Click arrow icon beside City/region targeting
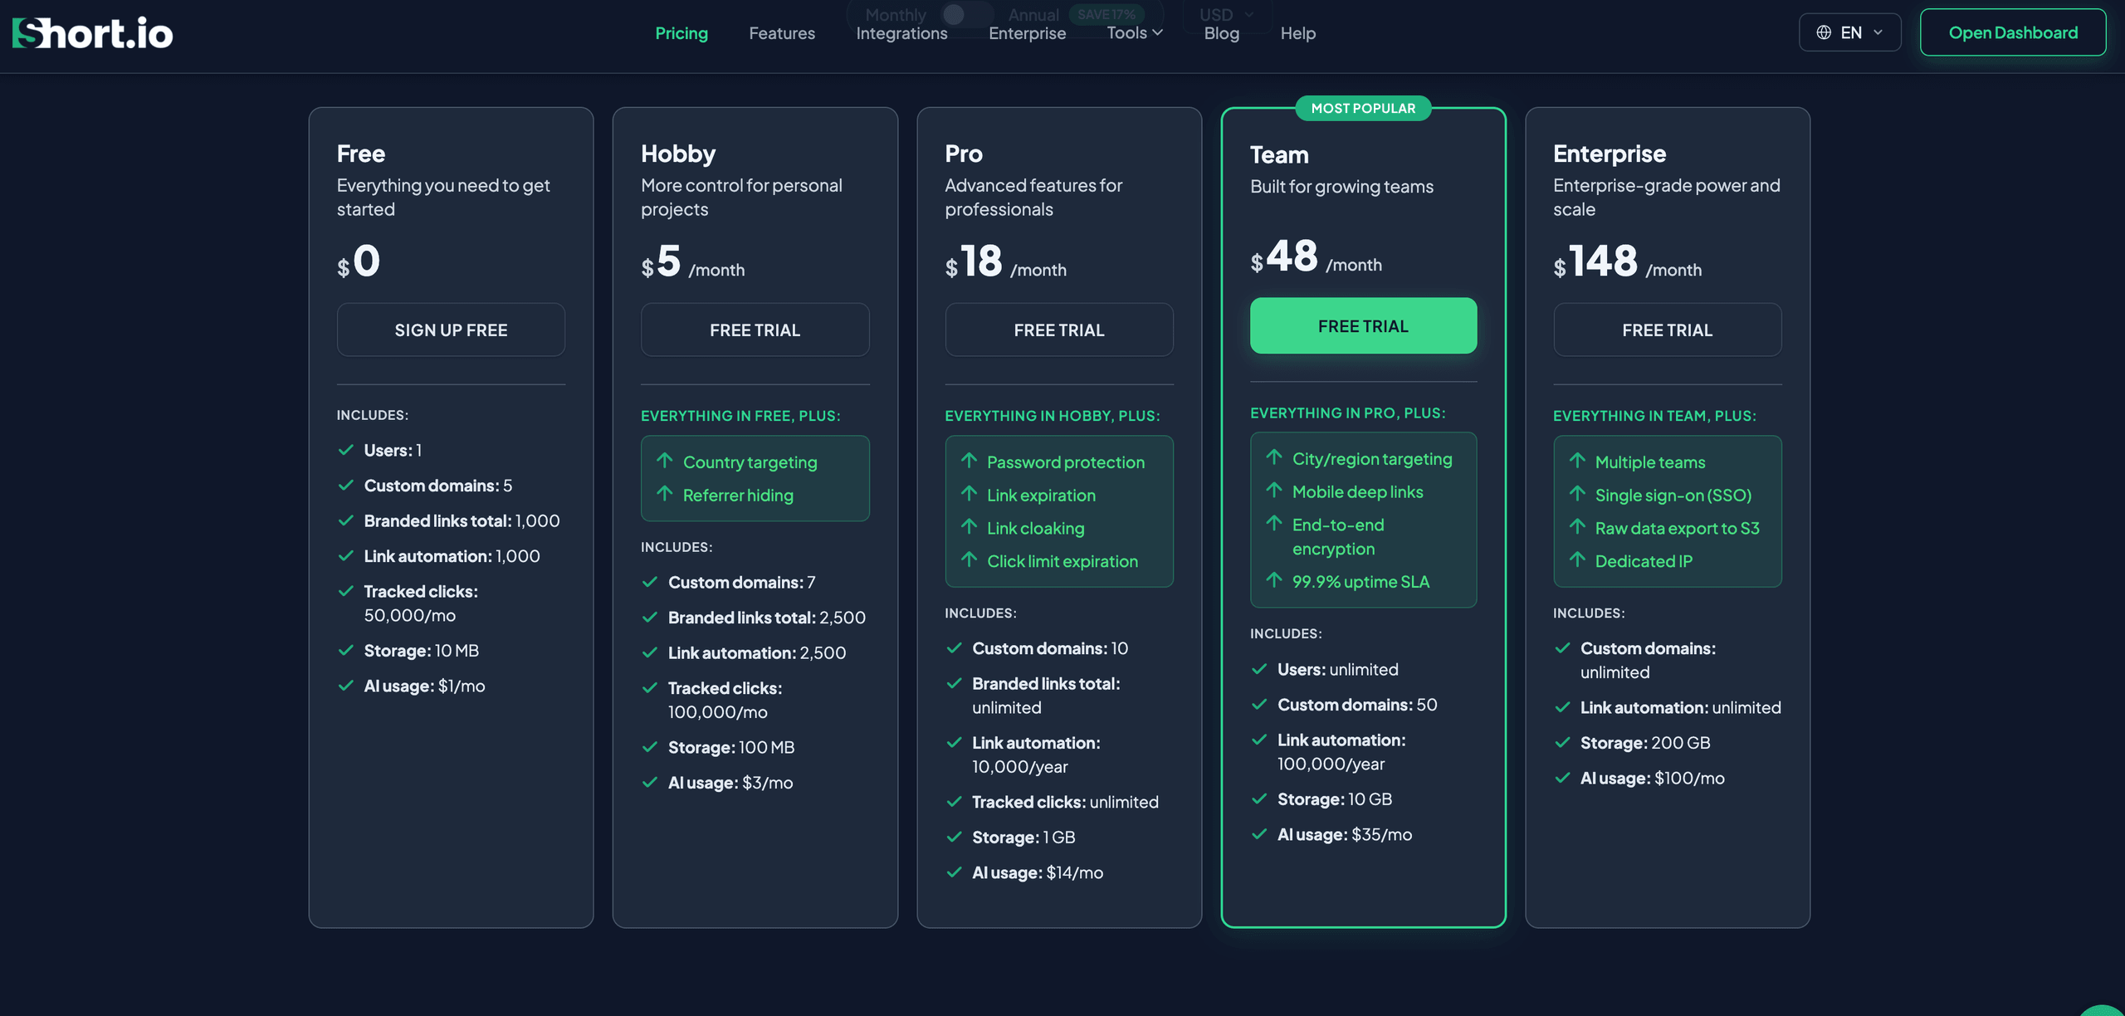Viewport: 2125px width, 1016px height. point(1274,457)
